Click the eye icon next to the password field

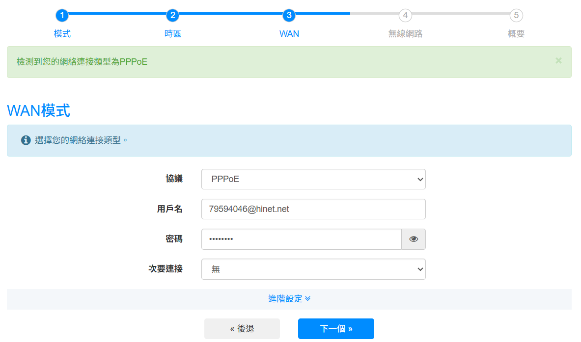413,239
